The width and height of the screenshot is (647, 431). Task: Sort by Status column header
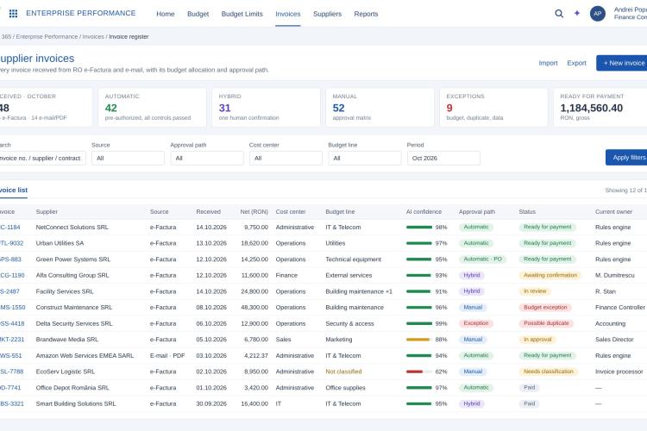click(527, 211)
